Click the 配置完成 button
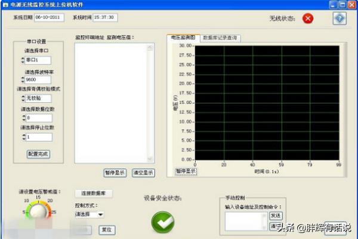 click(38, 154)
